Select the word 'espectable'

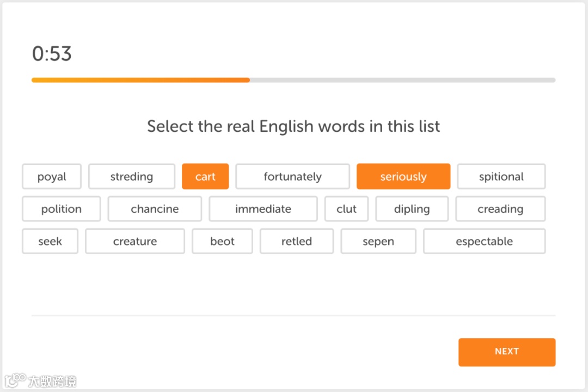tap(484, 241)
